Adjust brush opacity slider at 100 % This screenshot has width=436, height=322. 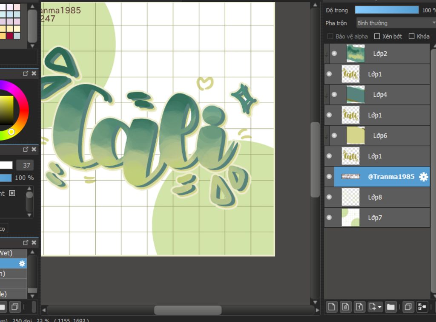[6, 178]
